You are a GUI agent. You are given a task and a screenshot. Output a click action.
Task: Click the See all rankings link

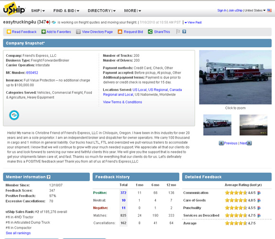tap(18, 233)
